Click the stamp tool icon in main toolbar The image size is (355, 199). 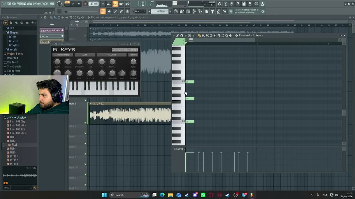click(127, 11)
